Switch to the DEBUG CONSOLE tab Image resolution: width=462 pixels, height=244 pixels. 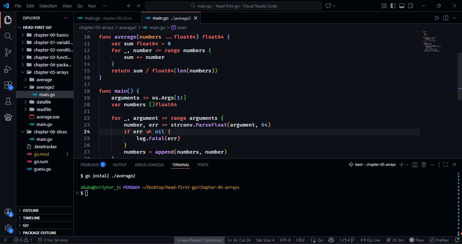pos(149,165)
